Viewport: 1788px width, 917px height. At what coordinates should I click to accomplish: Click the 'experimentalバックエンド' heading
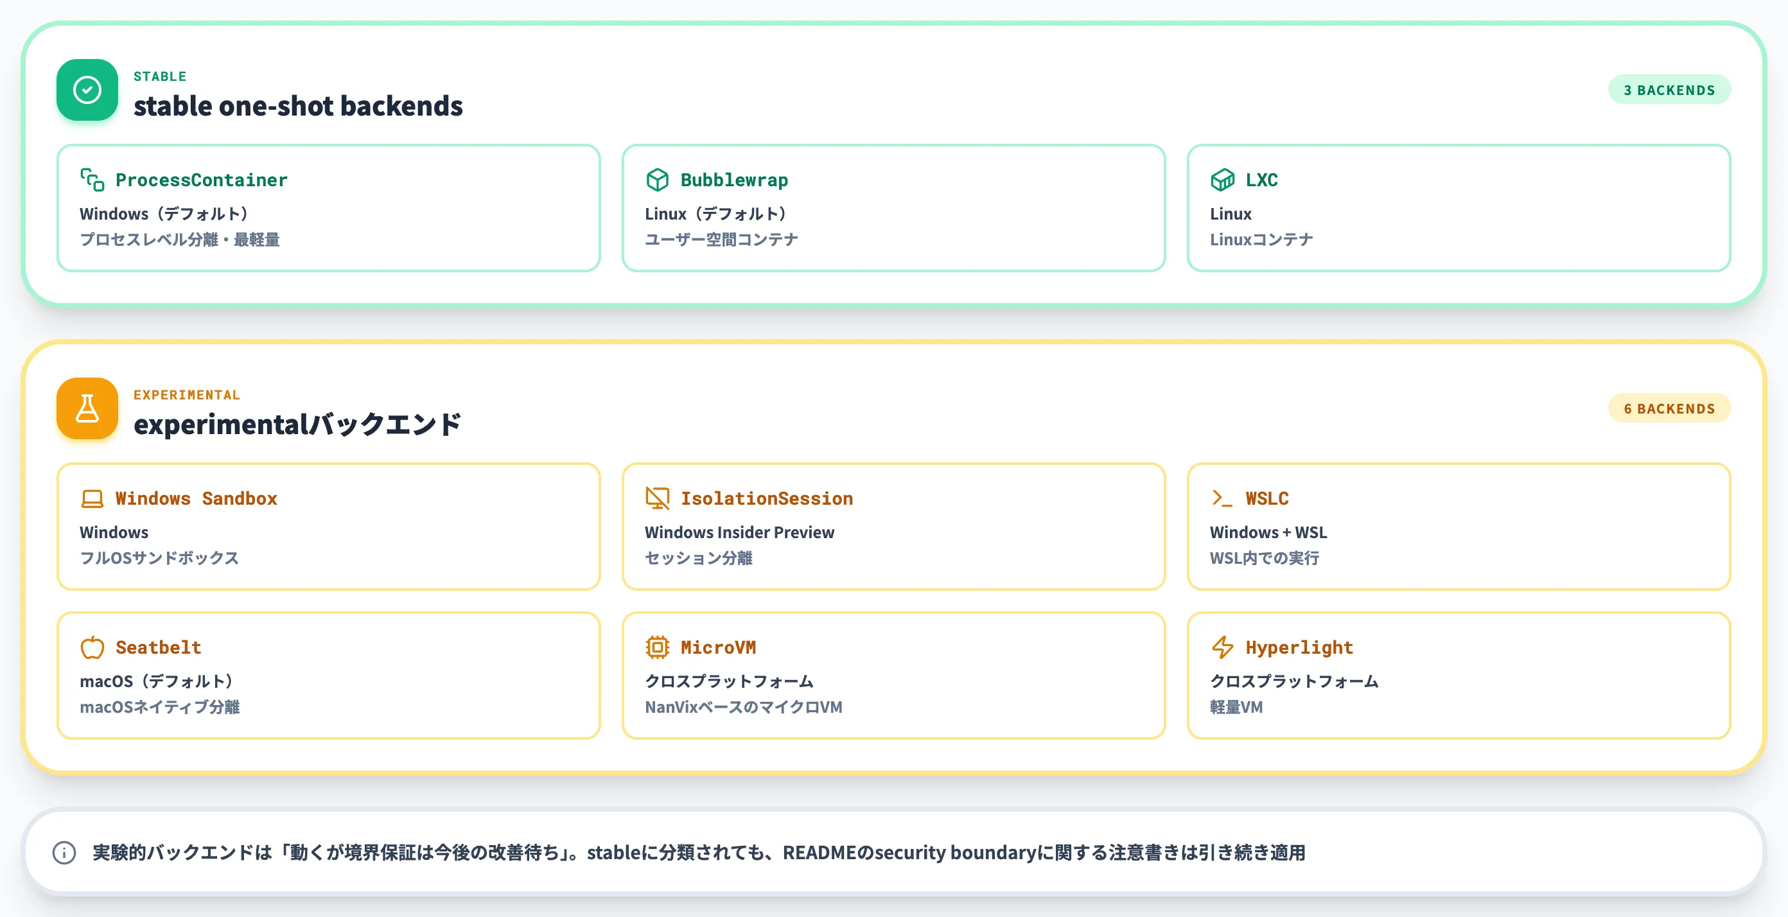(x=298, y=424)
